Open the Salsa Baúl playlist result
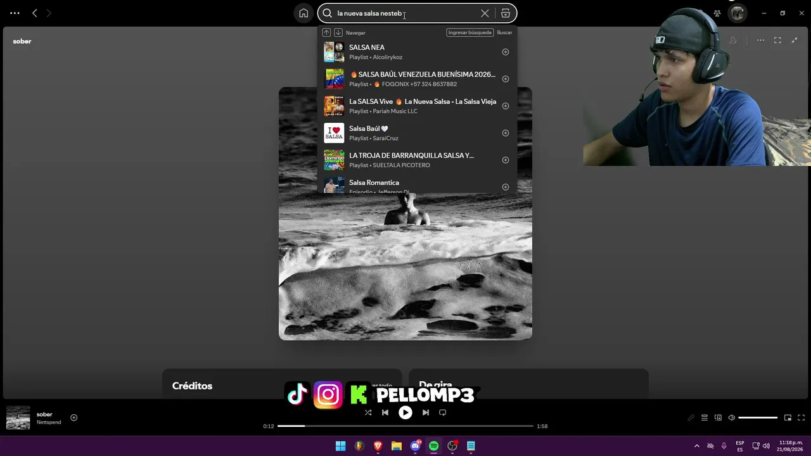This screenshot has width=811, height=456. pyautogui.click(x=417, y=133)
